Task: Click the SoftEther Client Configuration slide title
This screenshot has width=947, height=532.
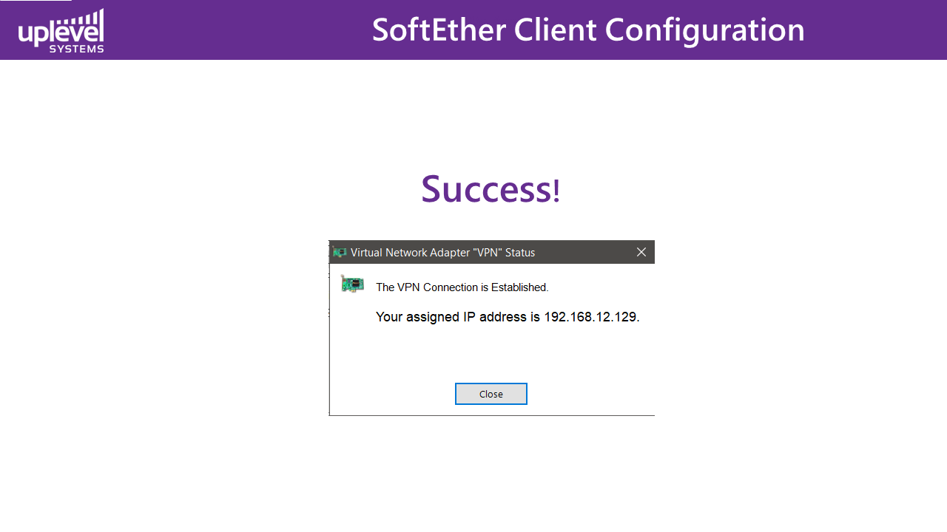Action: pos(588,30)
